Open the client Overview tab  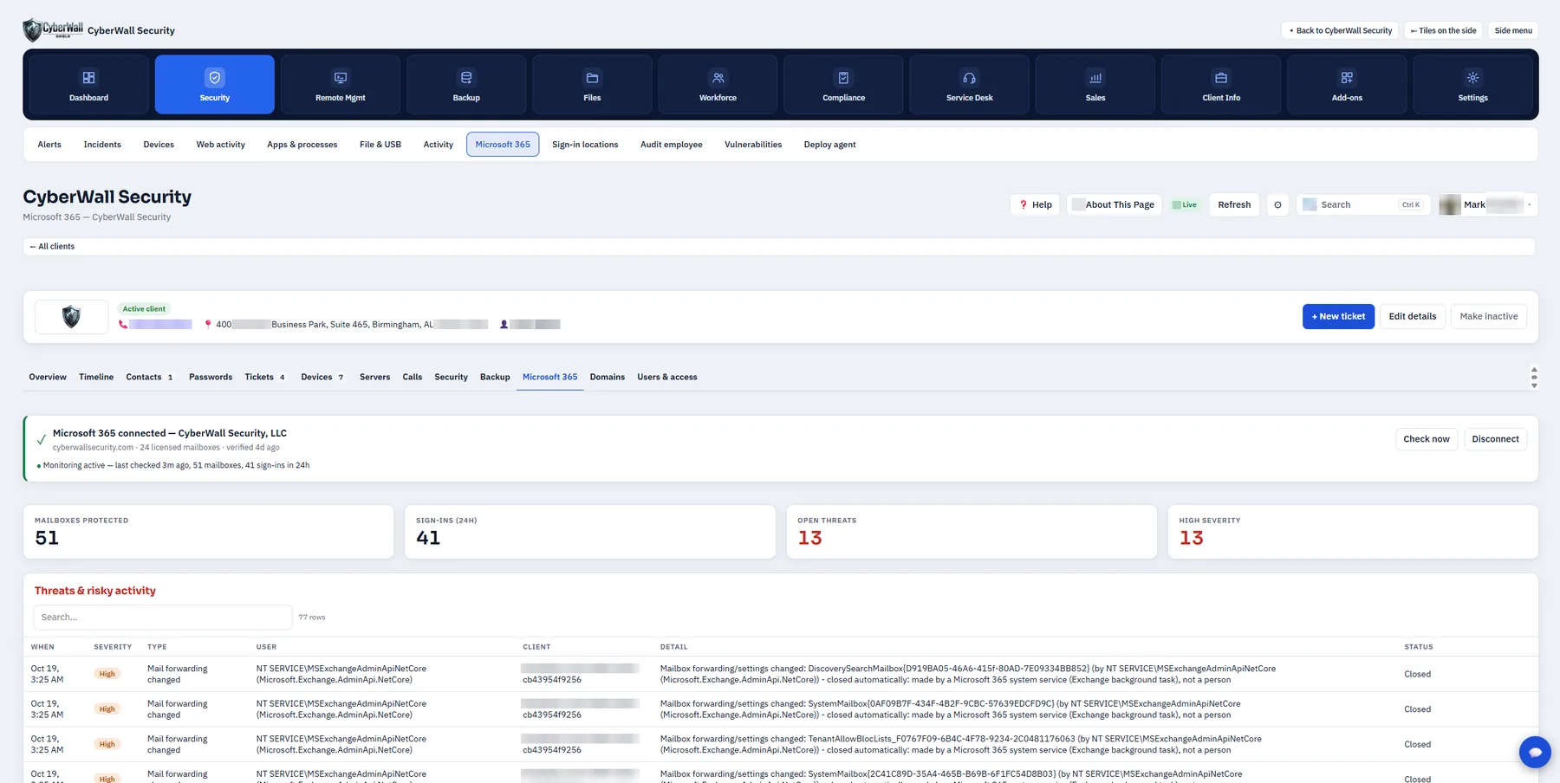[48, 377]
